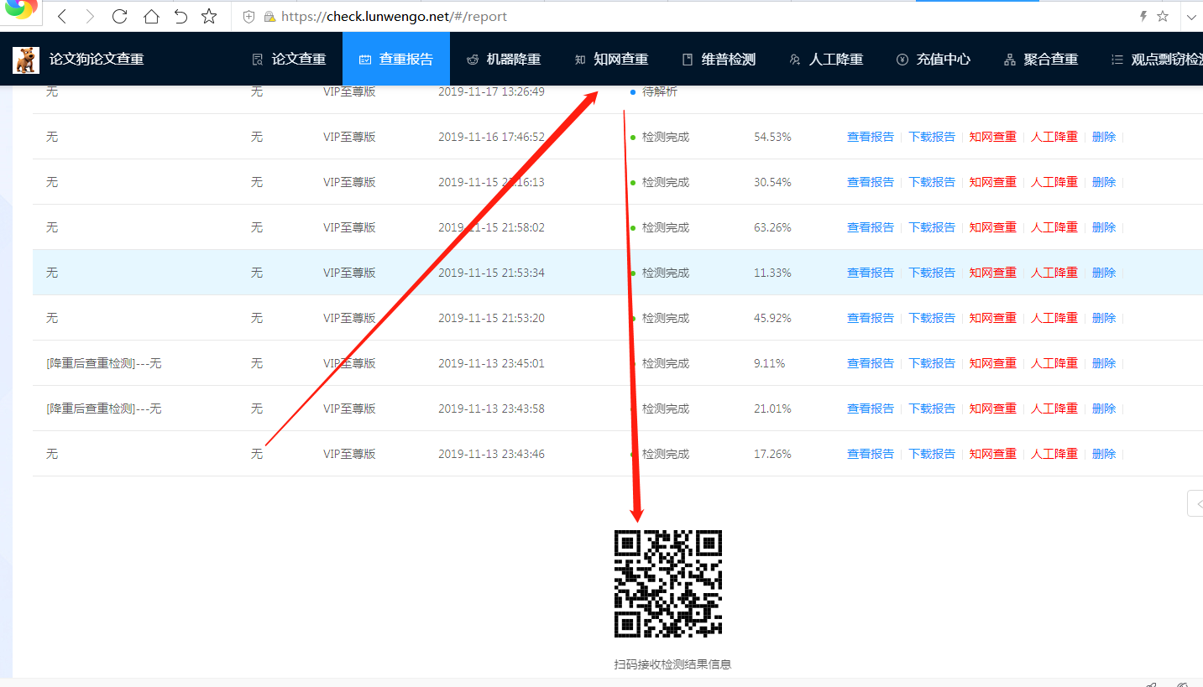Expand the collapsed side panel arrow on the right
Viewport: 1203px width, 687px height.
pyautogui.click(x=1196, y=503)
